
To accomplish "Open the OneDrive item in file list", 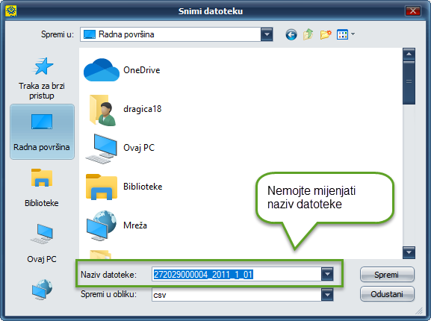I will click(x=123, y=70).
